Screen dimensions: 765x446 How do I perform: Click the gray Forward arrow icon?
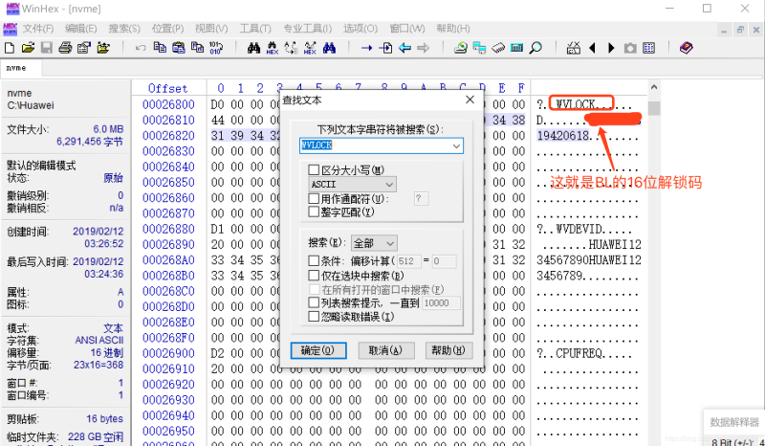[424, 48]
